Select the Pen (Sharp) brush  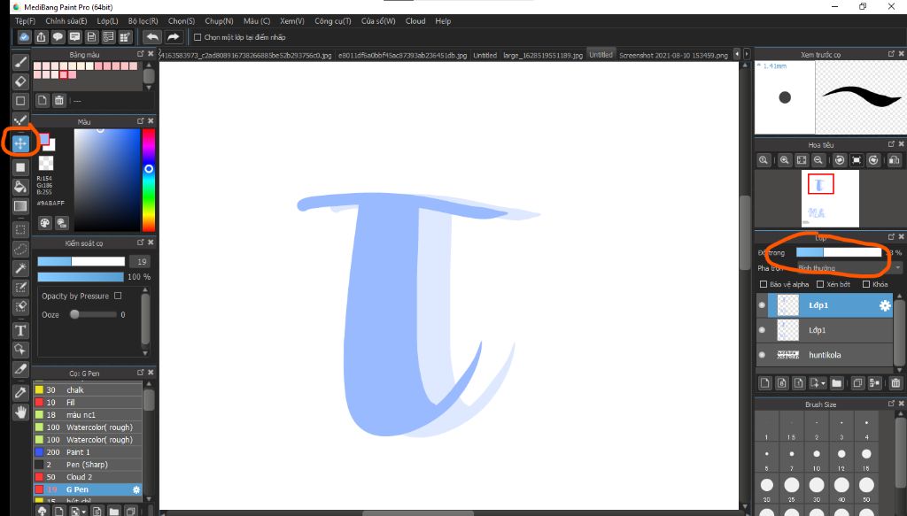[x=88, y=465]
